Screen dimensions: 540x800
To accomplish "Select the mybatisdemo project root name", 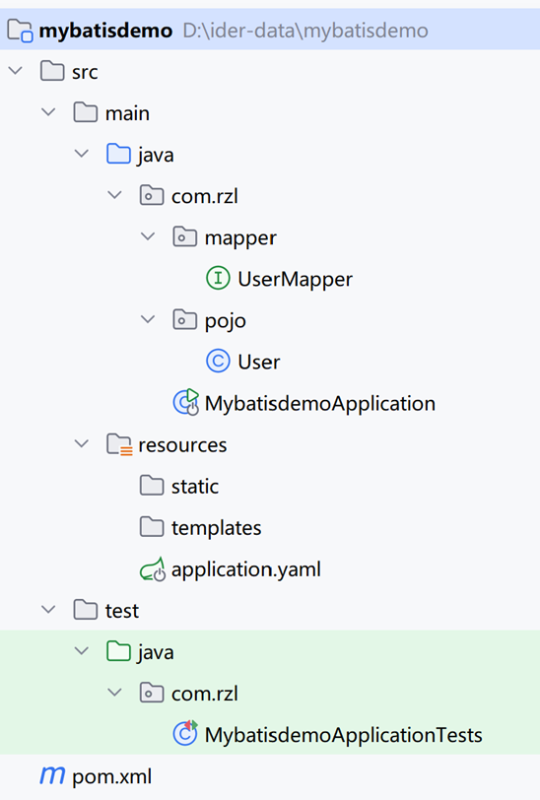I will coord(105,32).
